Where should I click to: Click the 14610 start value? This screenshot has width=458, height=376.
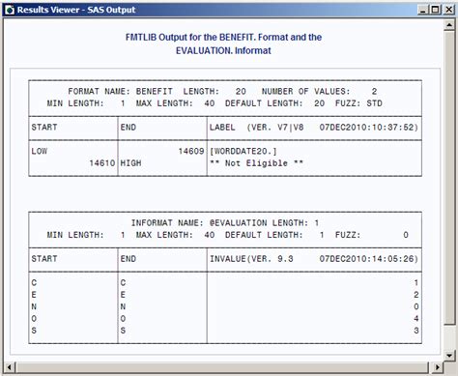(x=102, y=163)
